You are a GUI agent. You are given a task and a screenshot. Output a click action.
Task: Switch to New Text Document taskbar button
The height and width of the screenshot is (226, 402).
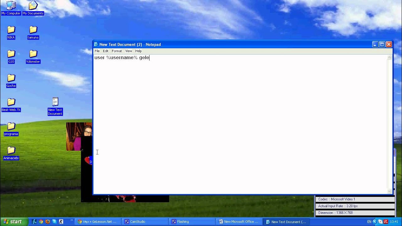coord(286,222)
